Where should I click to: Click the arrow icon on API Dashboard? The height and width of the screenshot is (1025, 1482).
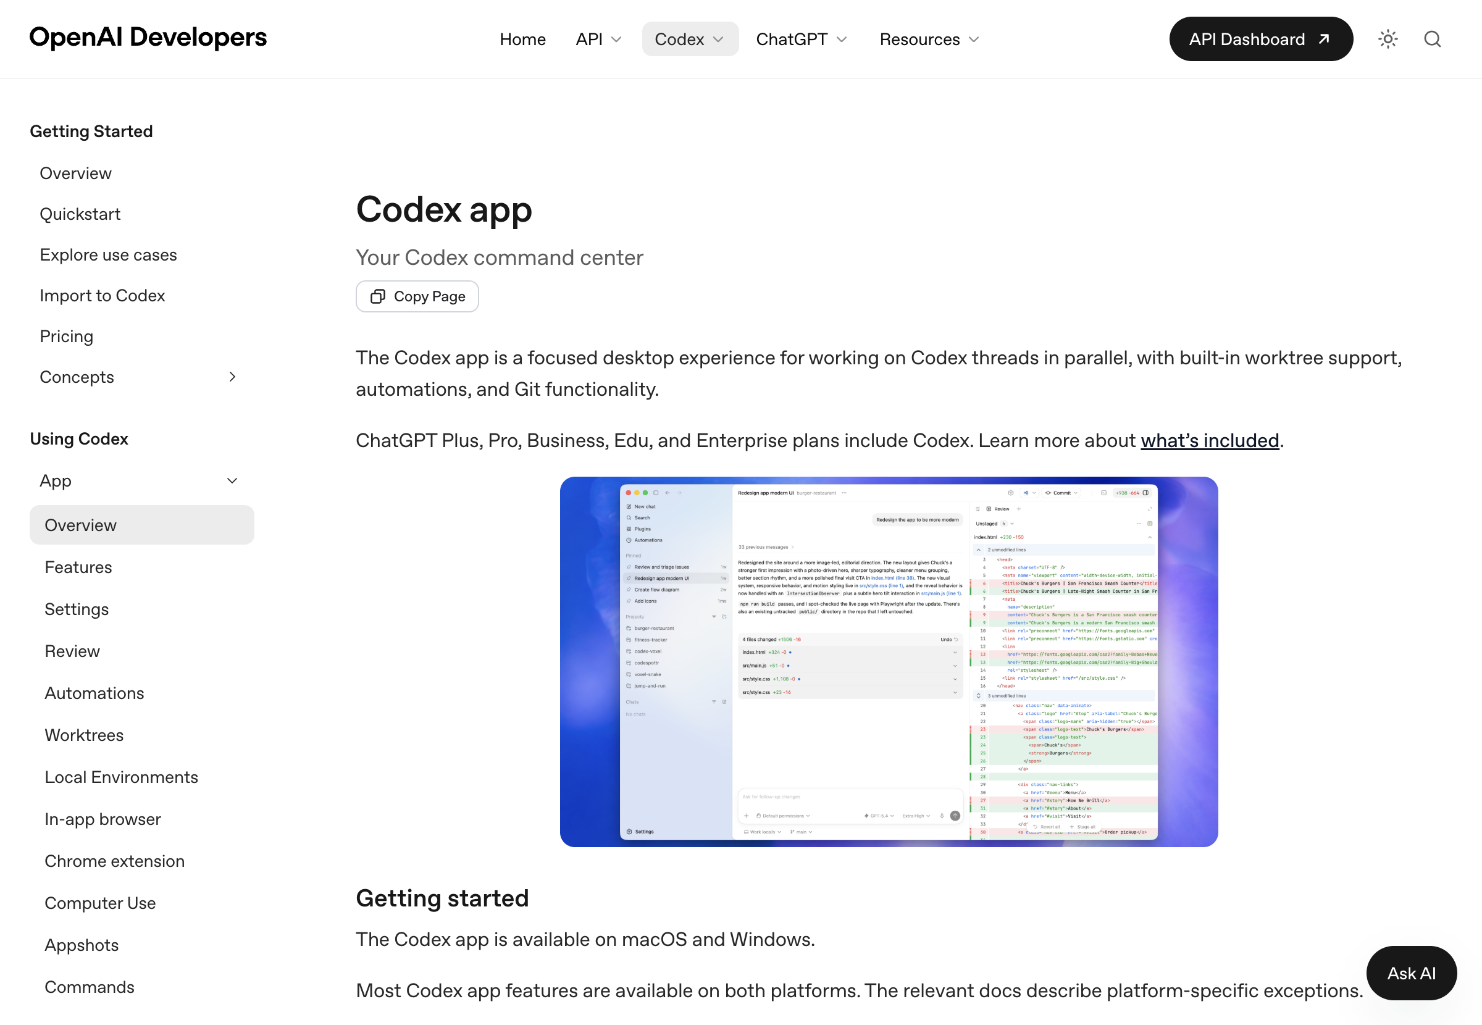(1323, 39)
